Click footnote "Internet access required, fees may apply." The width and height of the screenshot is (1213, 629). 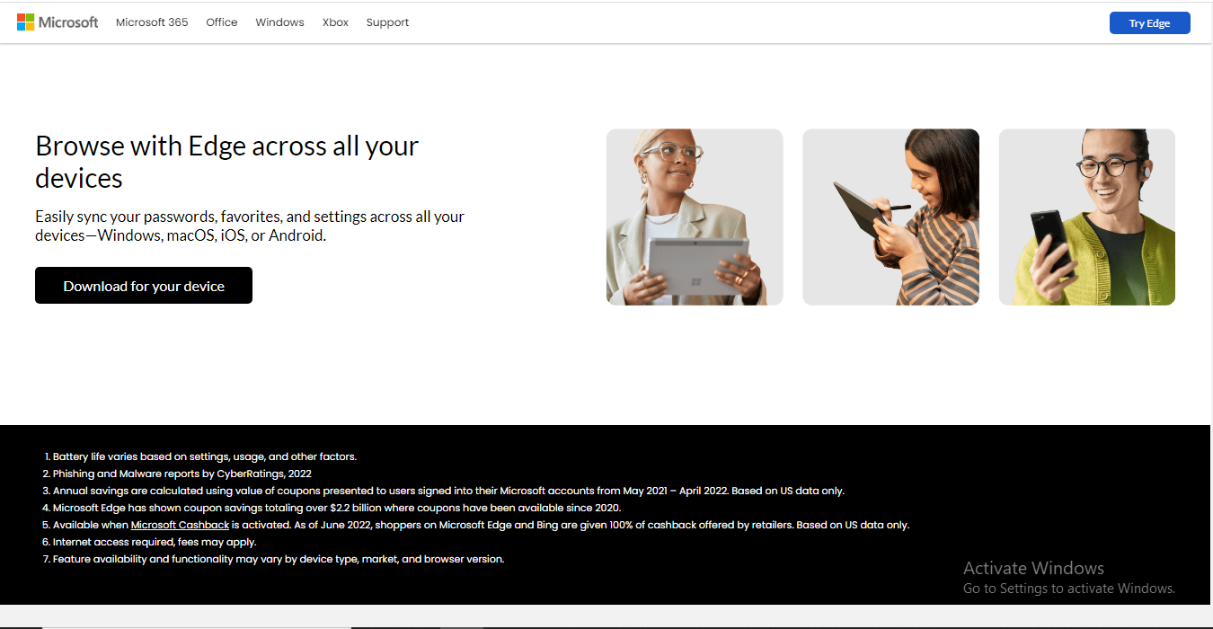tap(155, 542)
